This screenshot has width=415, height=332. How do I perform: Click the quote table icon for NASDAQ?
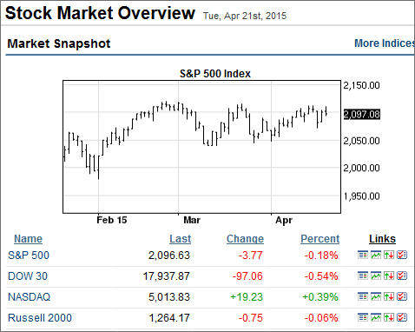tap(363, 296)
